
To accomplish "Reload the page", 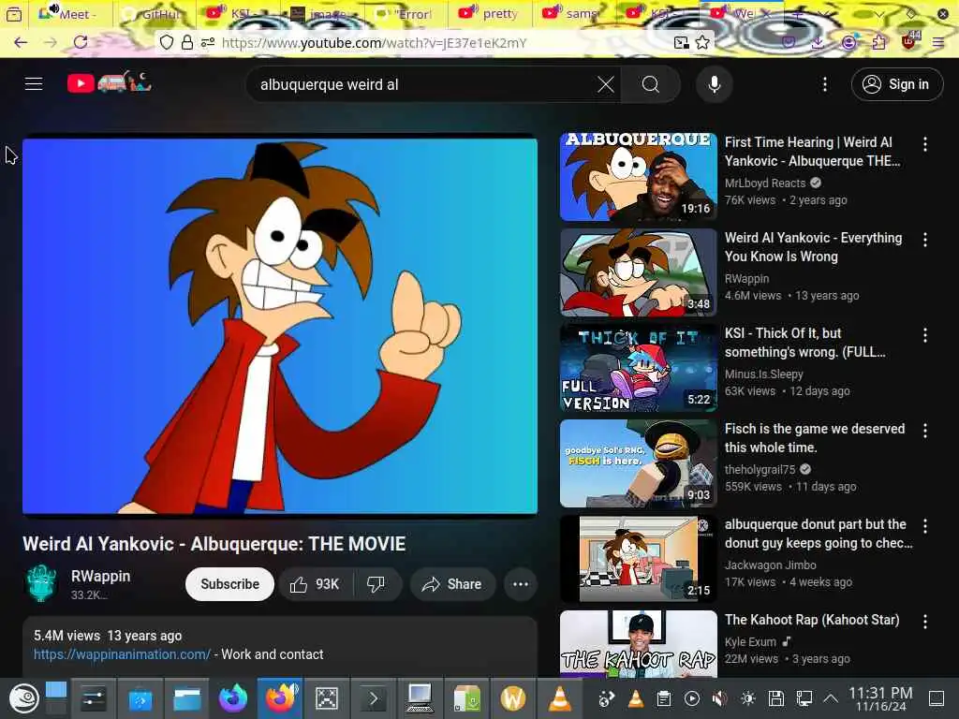I will pos(81,42).
